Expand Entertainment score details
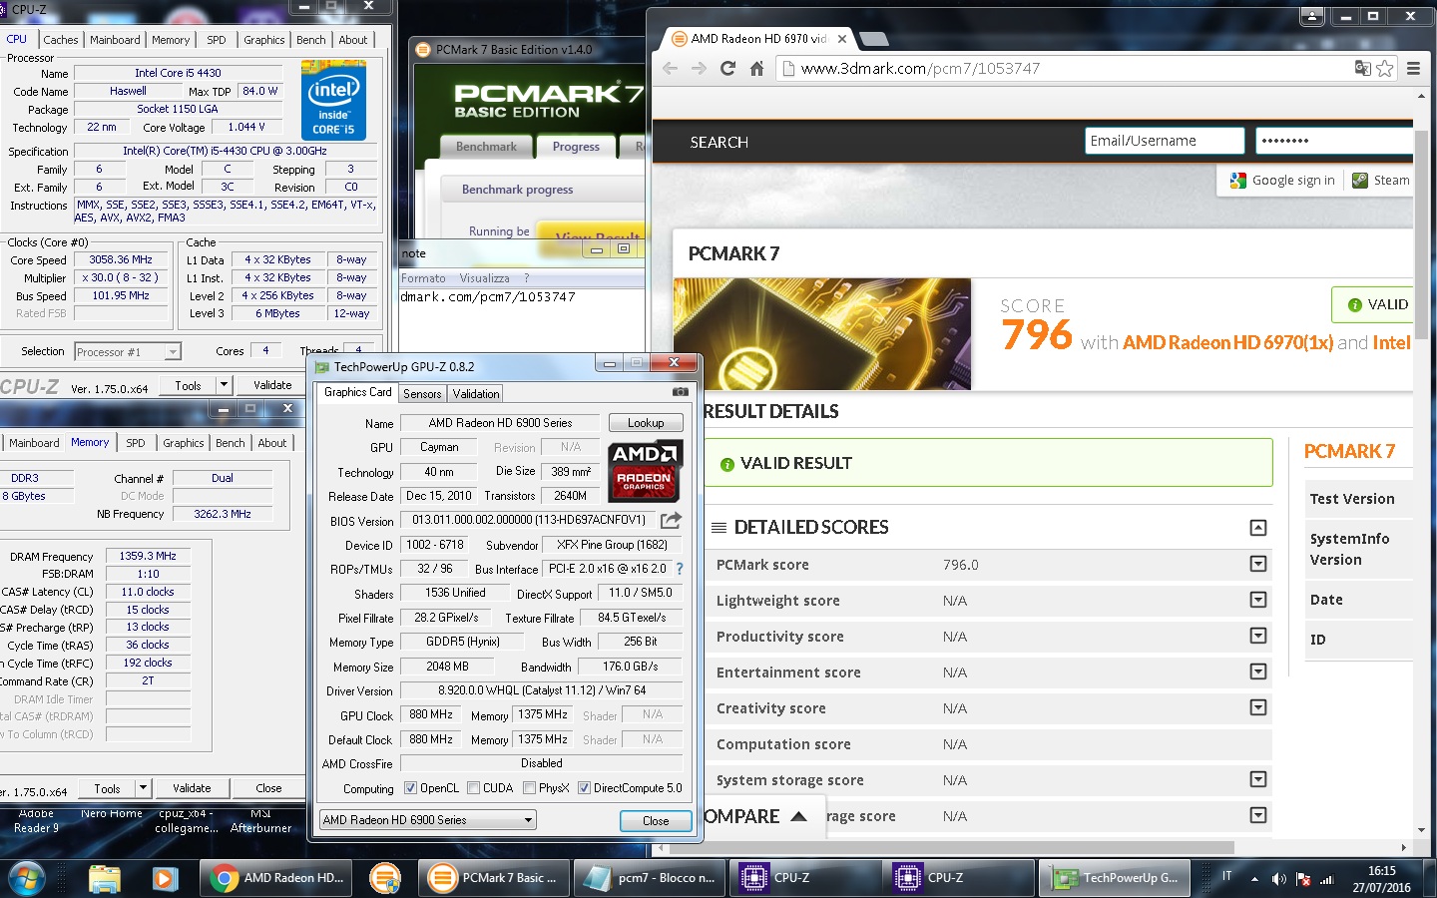The width and height of the screenshot is (1437, 898). click(x=1258, y=672)
